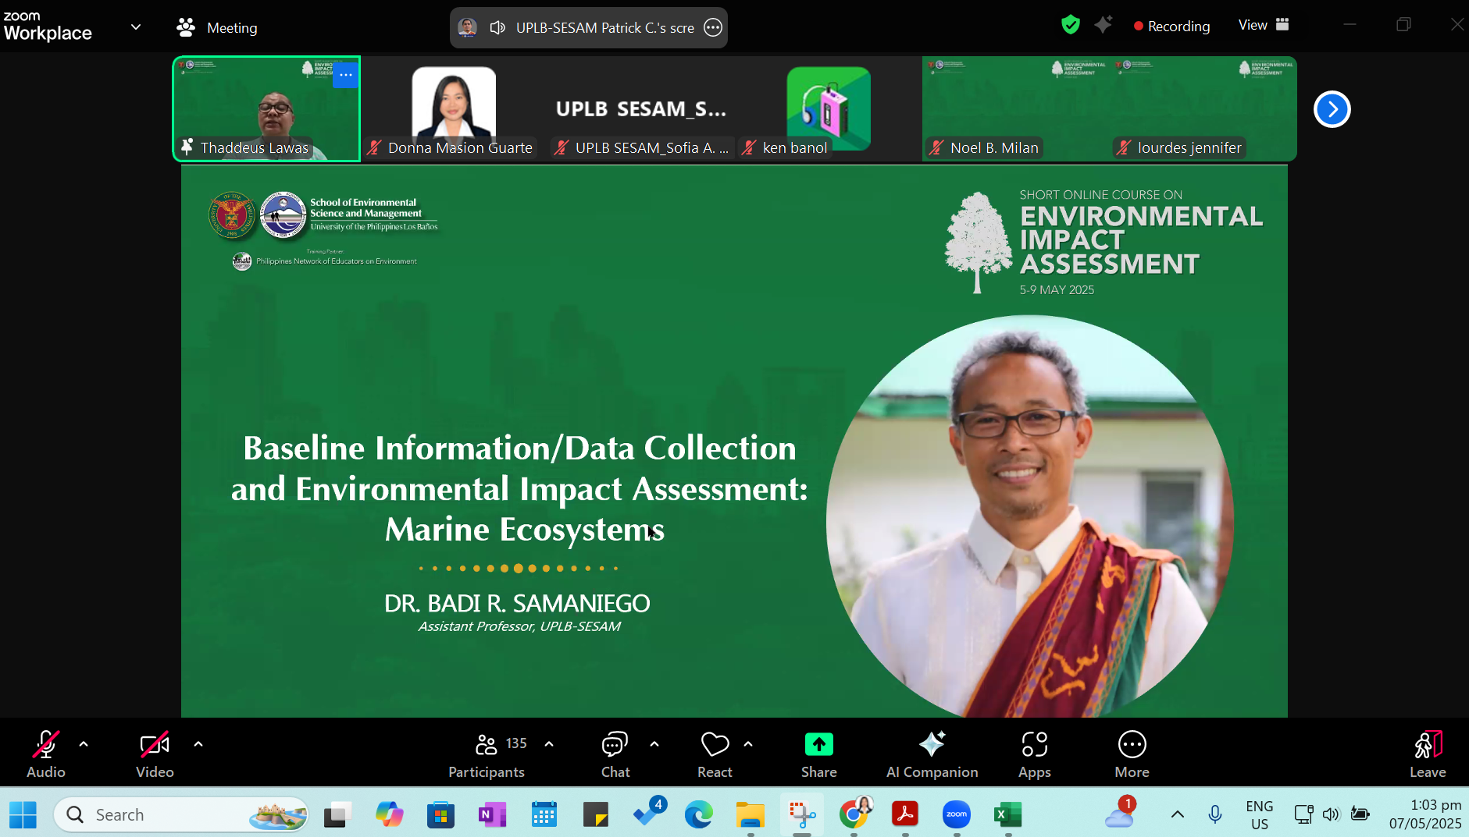Select the Meeting tab
The width and height of the screenshot is (1469, 837).
217,27
